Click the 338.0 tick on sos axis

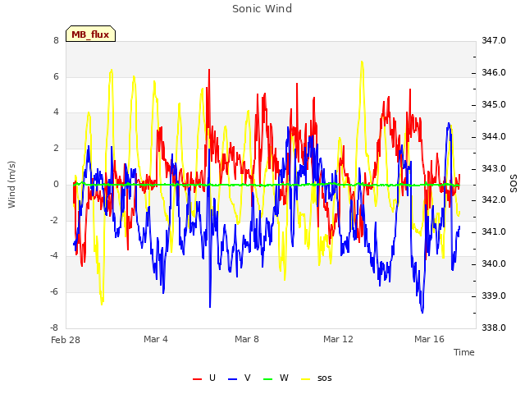coord(494,328)
